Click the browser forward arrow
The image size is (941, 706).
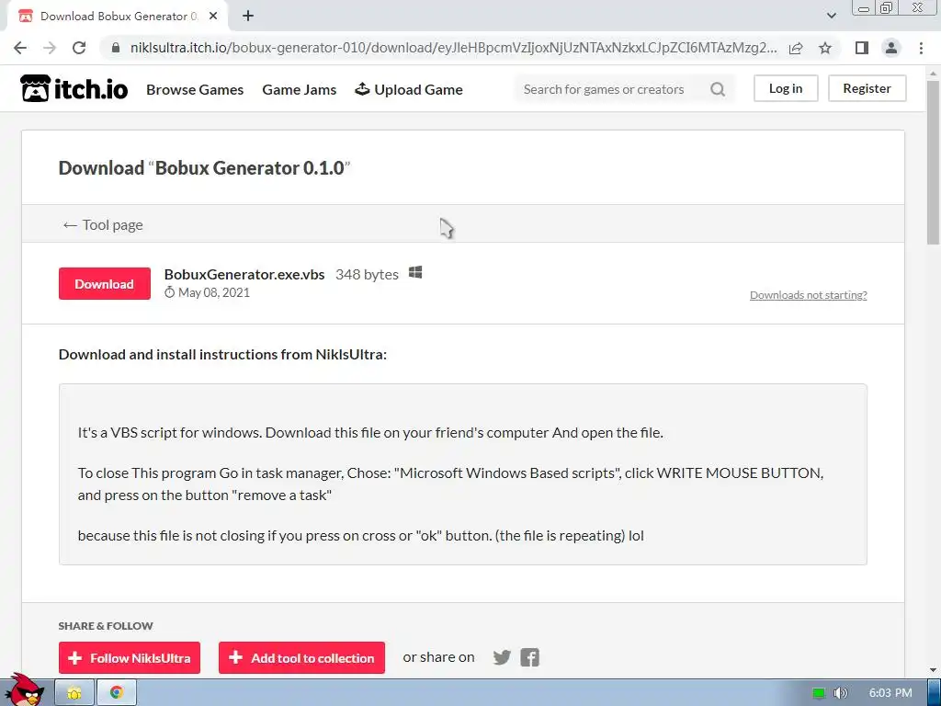click(x=50, y=48)
